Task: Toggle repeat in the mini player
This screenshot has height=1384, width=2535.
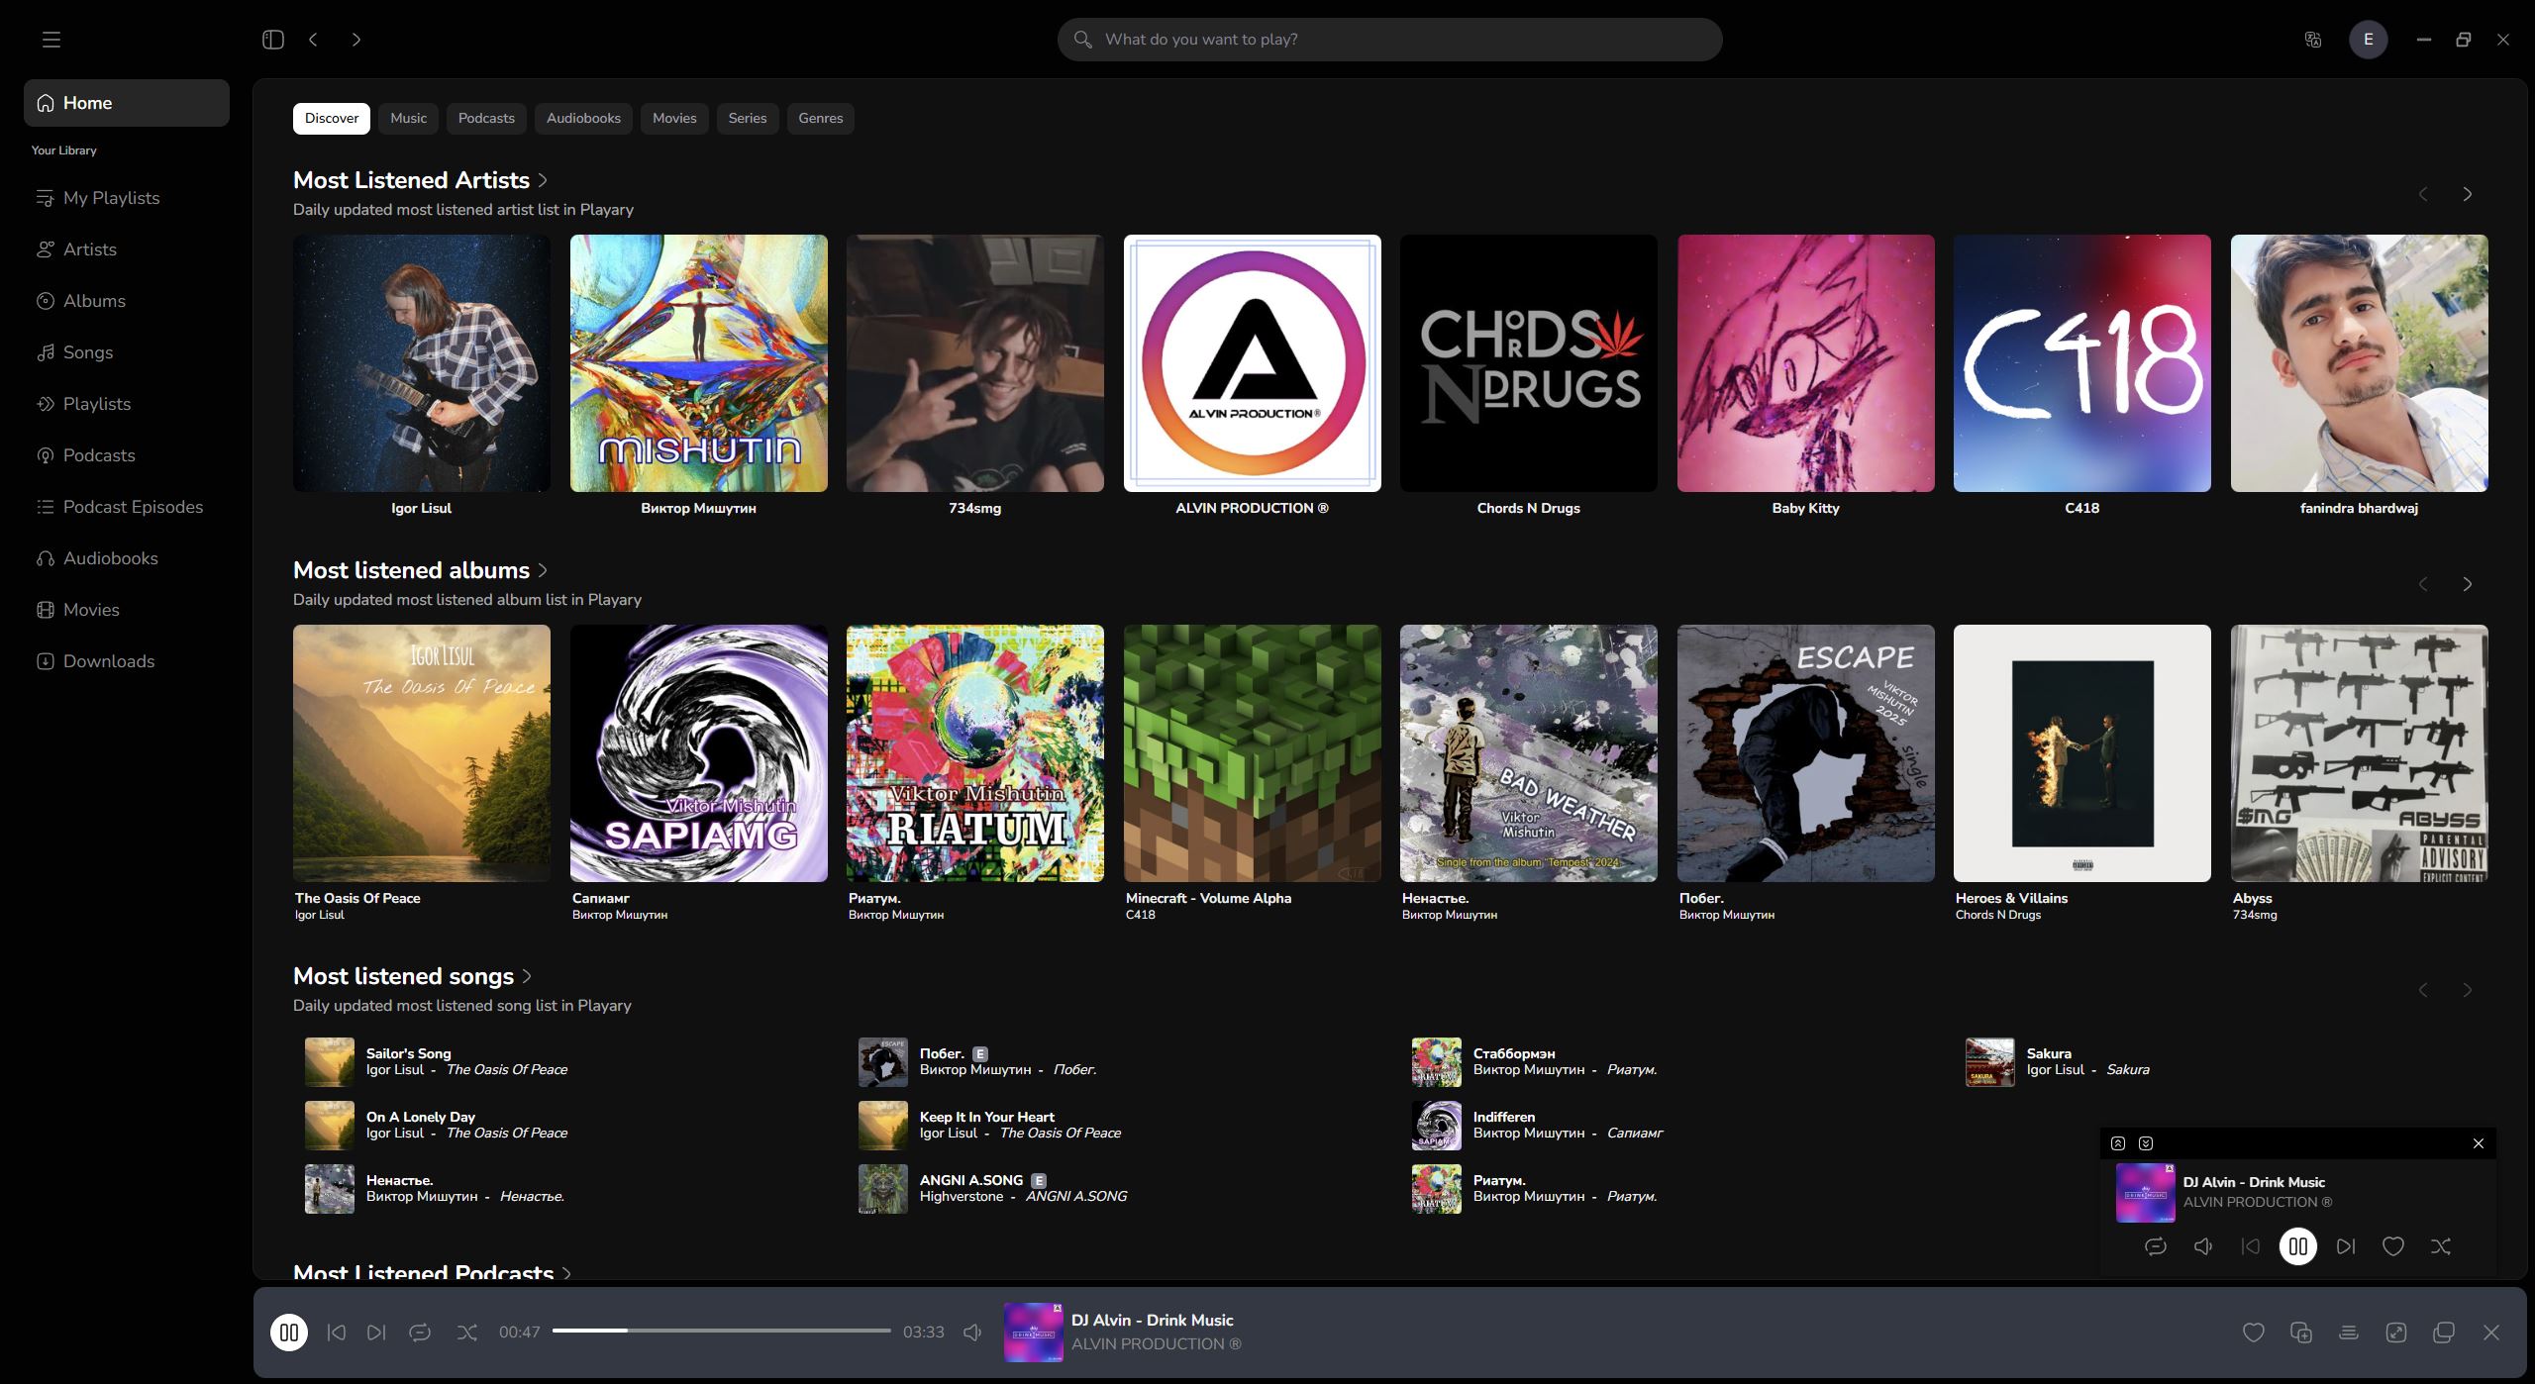Action: (x=2156, y=1246)
